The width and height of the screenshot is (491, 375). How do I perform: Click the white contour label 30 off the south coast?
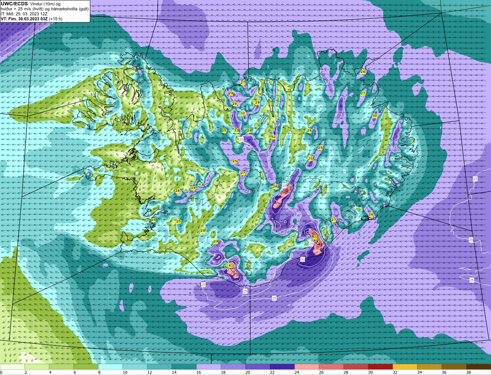[303, 260]
